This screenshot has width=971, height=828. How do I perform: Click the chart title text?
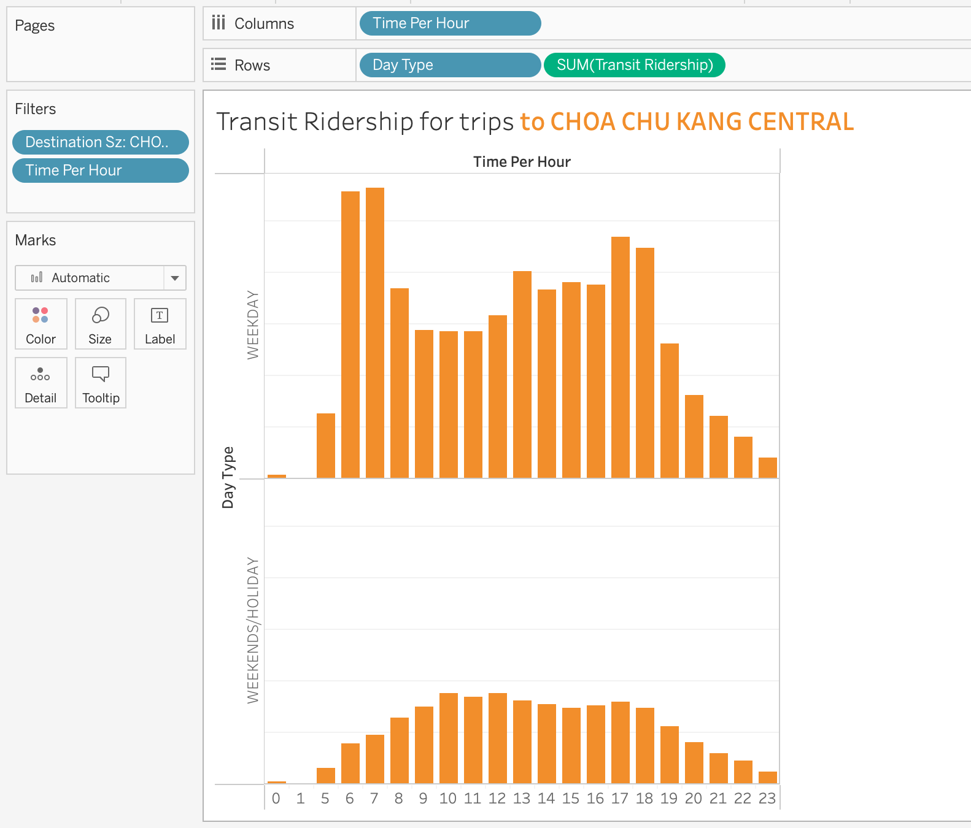click(x=534, y=121)
